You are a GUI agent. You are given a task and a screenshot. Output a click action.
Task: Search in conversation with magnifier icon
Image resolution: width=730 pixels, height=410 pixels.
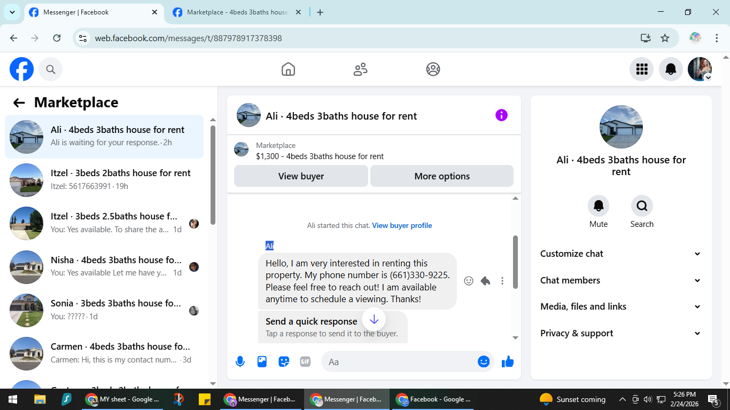(x=642, y=206)
